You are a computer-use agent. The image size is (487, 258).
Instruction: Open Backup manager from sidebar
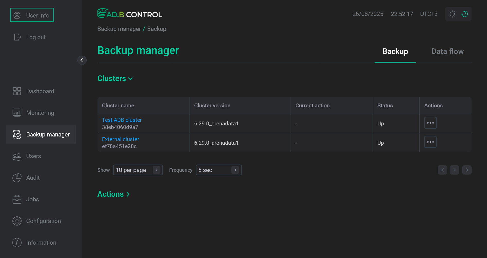pyautogui.click(x=48, y=134)
